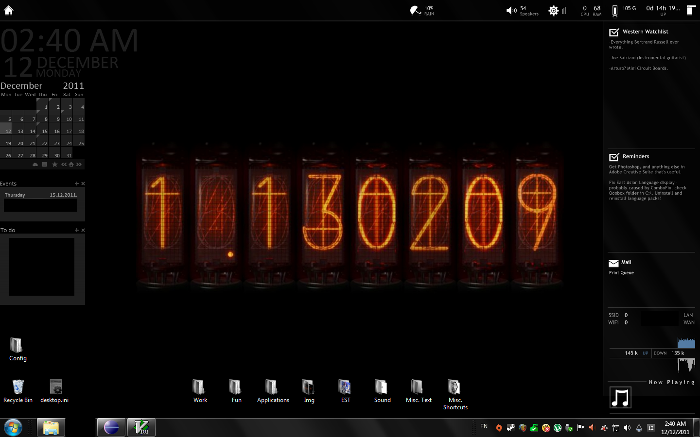
Task: Click the network connection tray icon
Action: pos(615,428)
